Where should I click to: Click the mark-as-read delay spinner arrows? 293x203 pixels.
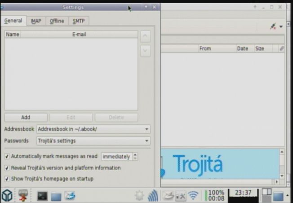coord(135,157)
